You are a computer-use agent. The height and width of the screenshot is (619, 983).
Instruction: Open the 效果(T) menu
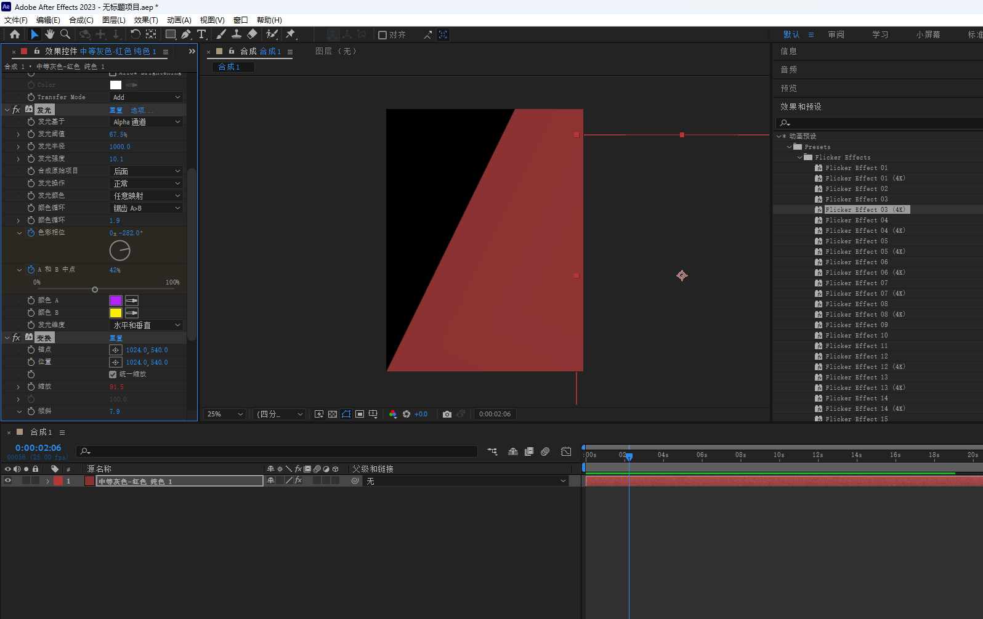pos(145,20)
